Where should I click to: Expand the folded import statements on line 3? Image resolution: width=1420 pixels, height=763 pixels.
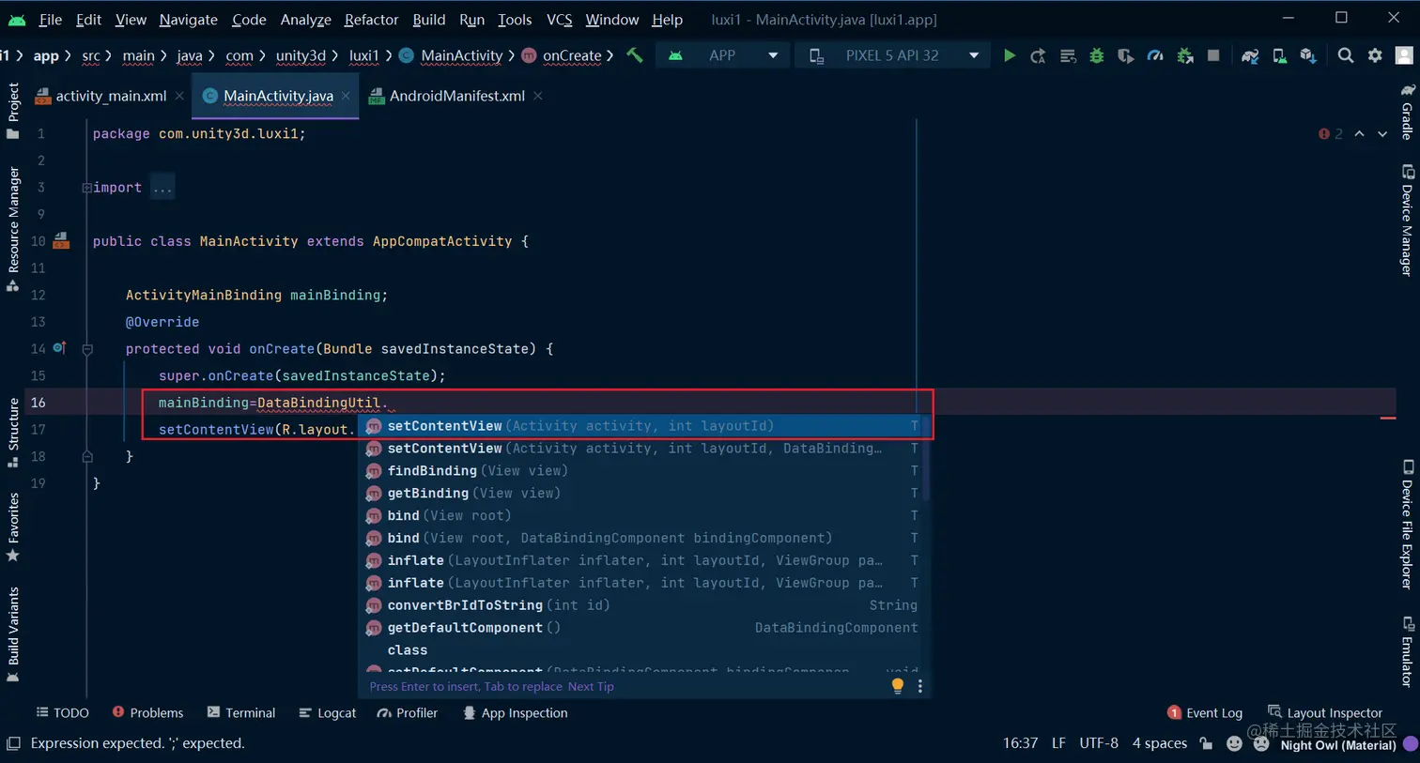click(x=86, y=188)
